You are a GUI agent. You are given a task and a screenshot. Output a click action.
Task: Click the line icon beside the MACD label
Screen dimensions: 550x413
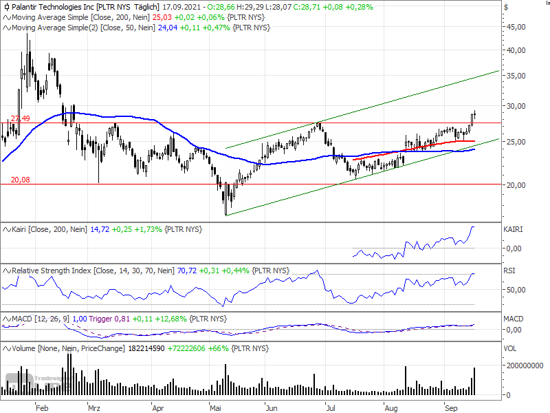(x=7, y=319)
